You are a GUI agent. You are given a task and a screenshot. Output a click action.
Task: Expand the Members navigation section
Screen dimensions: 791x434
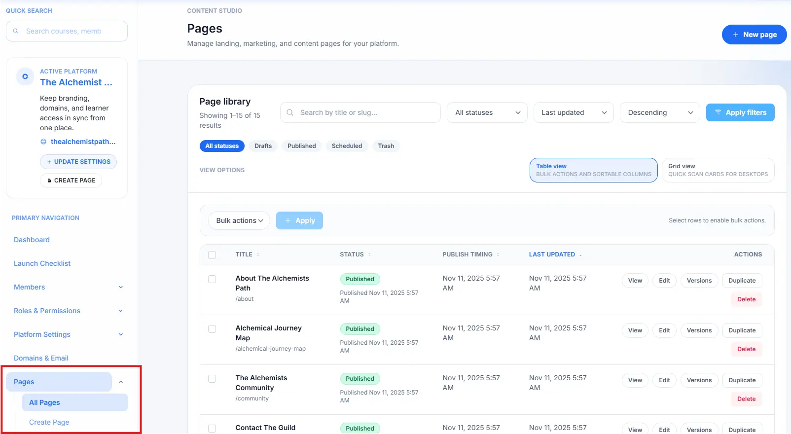click(121, 287)
